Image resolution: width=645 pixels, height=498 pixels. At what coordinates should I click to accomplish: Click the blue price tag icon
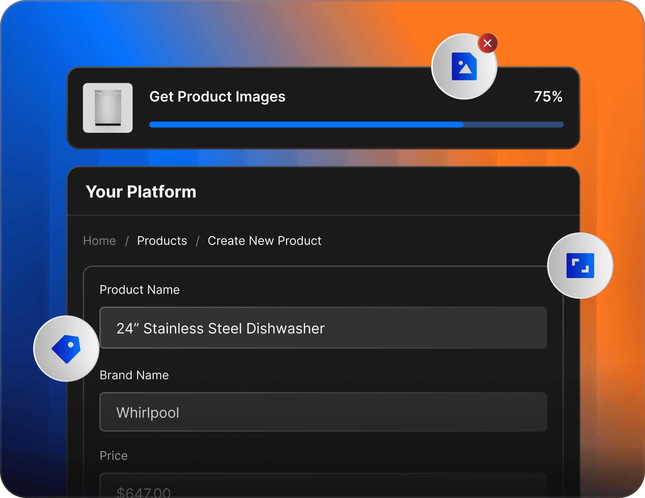point(66,349)
